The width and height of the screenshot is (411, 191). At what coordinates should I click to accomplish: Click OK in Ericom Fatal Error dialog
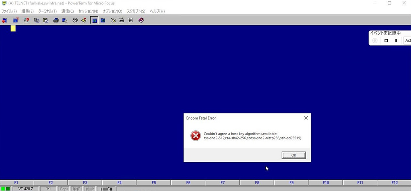click(294, 155)
